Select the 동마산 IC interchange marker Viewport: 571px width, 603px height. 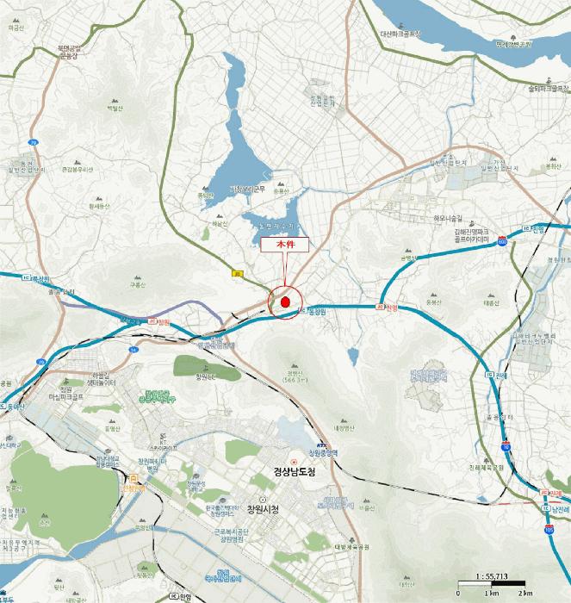point(12,406)
